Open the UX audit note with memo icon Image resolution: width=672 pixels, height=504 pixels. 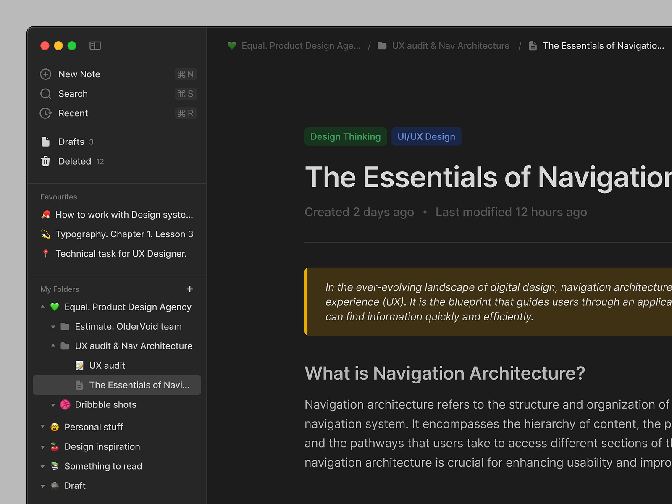point(80,365)
